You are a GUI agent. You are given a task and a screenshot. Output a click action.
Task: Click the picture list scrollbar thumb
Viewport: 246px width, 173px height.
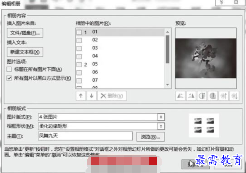click(x=167, y=49)
